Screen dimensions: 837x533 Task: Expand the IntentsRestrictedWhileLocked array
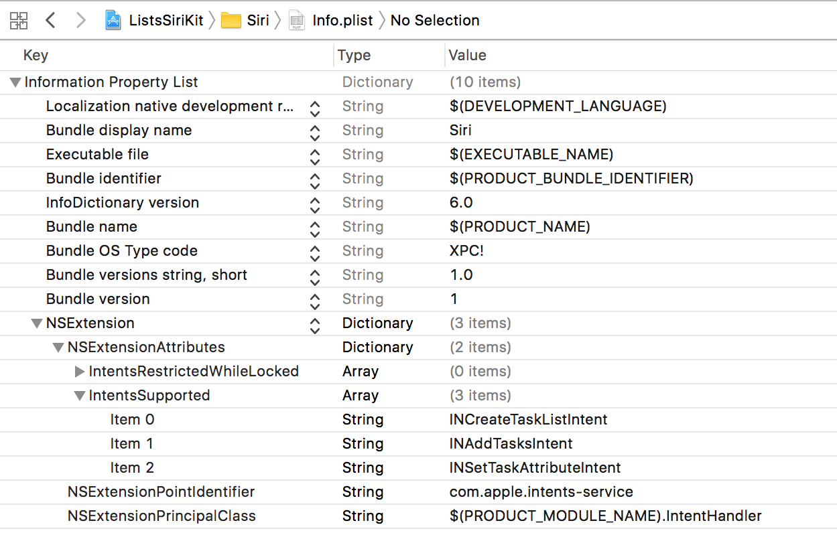[x=80, y=372]
